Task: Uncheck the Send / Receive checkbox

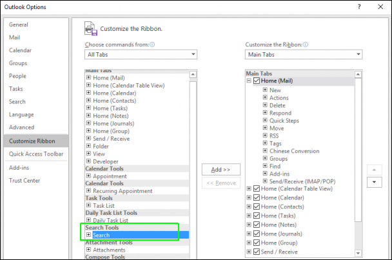Action: 257,252
